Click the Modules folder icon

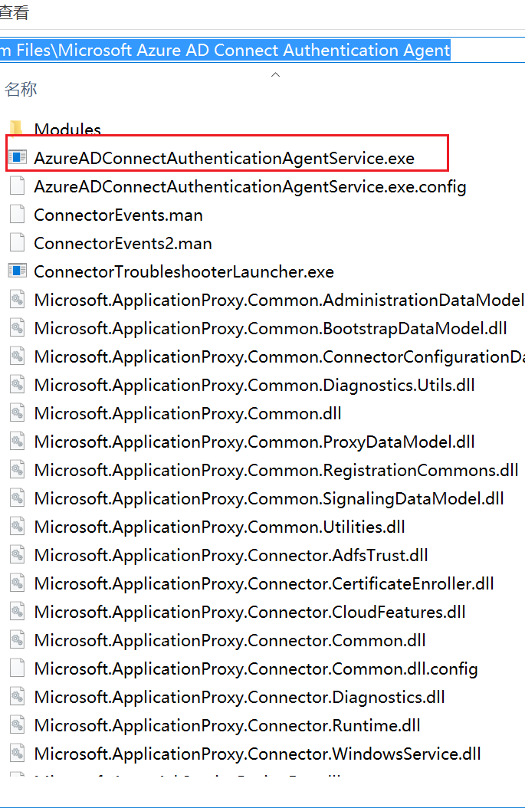(x=17, y=128)
